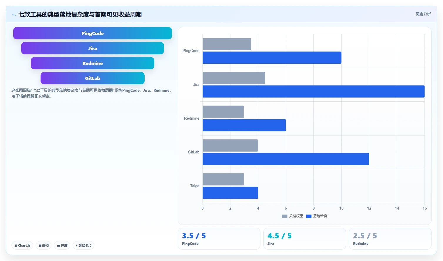
Task: Select the Redmine funnel stage bar
Action: point(93,63)
